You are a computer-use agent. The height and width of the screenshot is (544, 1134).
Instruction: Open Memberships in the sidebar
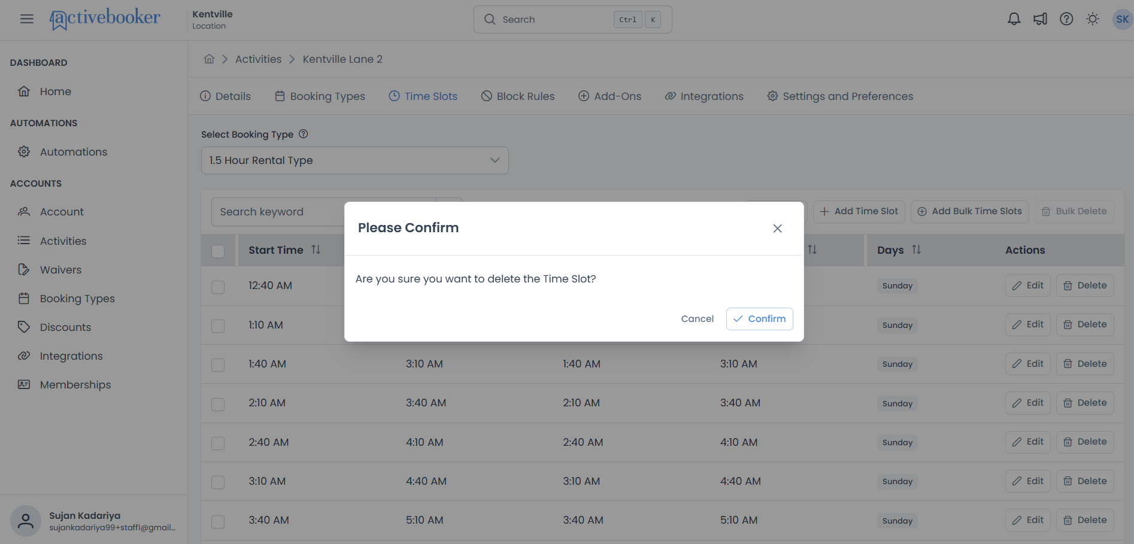(x=75, y=385)
